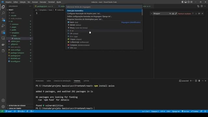Expand Estrutura do Código section

[20, 106]
